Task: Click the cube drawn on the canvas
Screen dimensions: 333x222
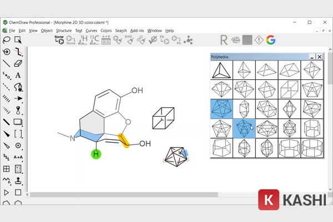Action: tap(163, 118)
